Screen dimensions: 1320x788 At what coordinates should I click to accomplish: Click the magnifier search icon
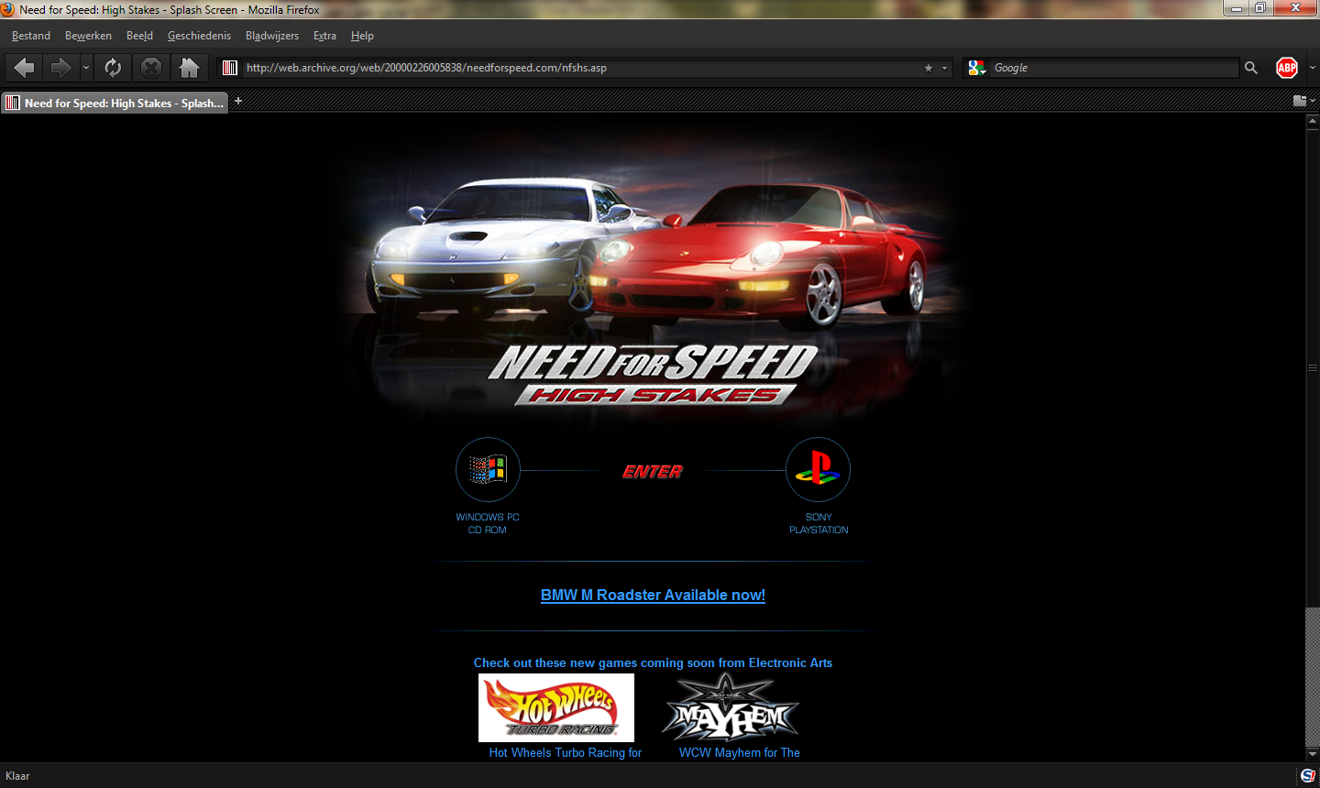1251,68
